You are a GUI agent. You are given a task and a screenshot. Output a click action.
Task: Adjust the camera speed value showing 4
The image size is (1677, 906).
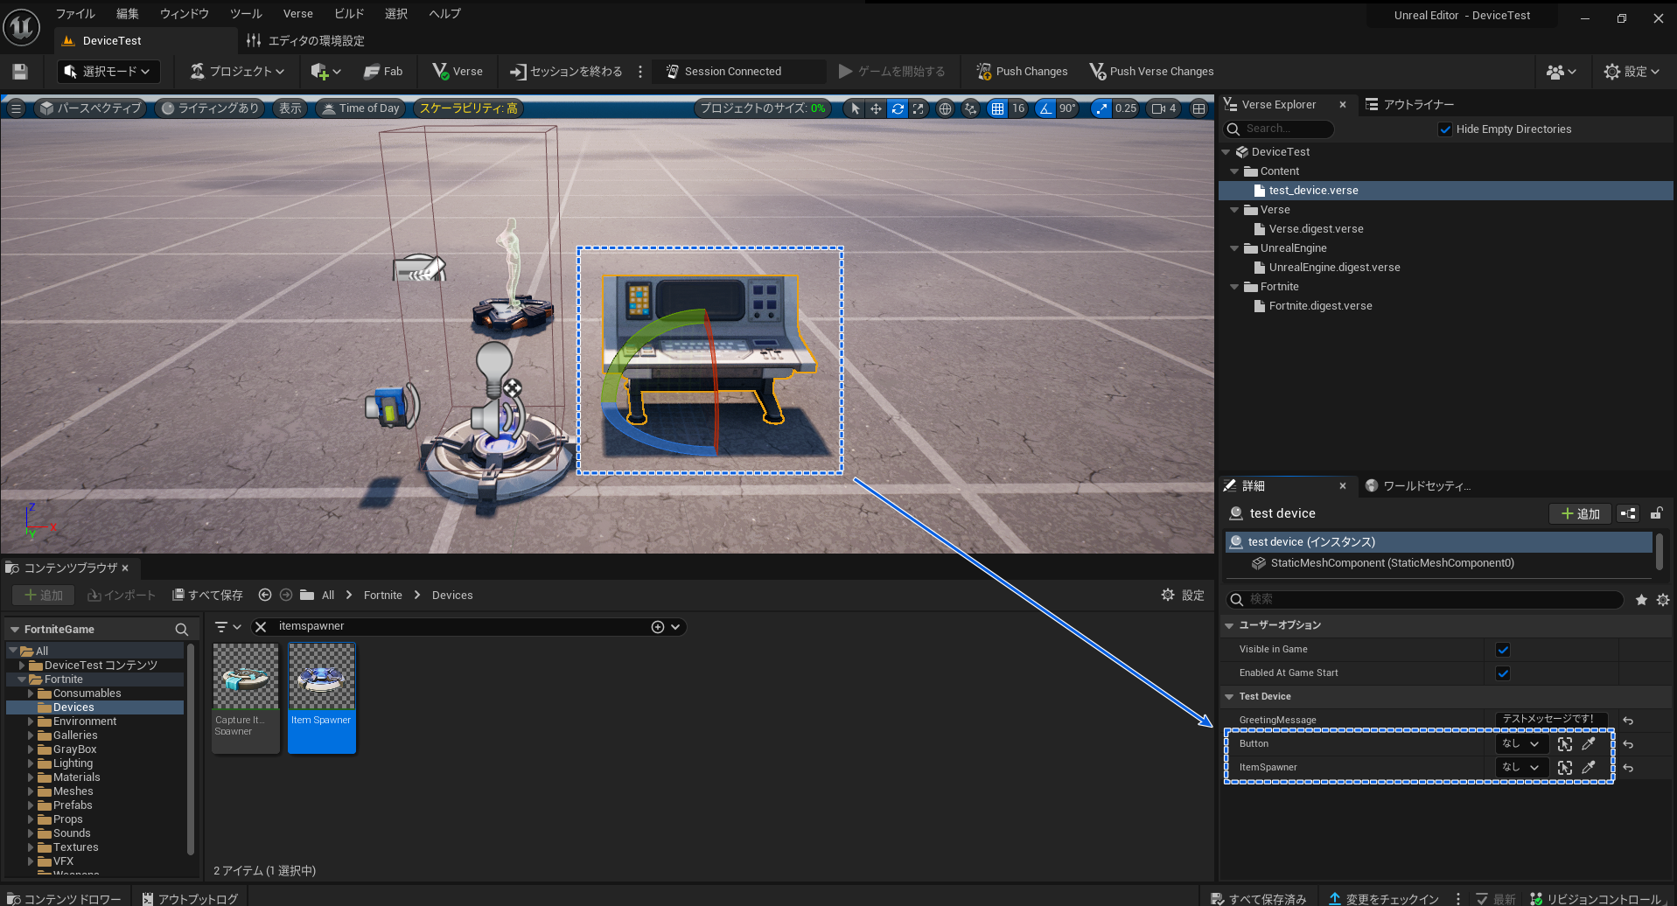pyautogui.click(x=1163, y=108)
